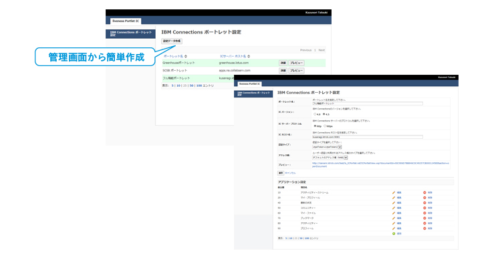Click pencil edit icon for マイ・ファイル row
Viewport: 502px width, 261px height.
click(394, 213)
